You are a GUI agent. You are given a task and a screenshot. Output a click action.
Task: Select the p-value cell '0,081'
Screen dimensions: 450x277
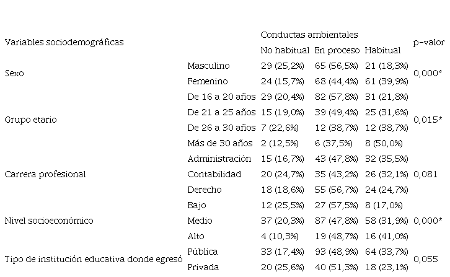point(423,174)
